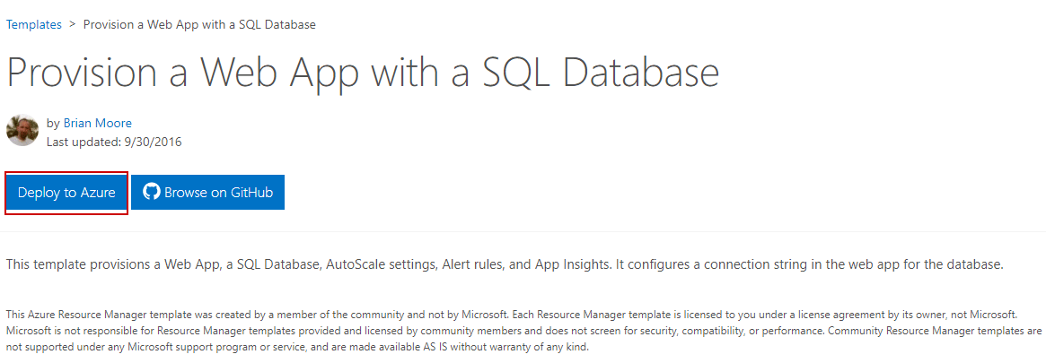
Task: Click the GitHub Octocat icon
Action: 152,192
